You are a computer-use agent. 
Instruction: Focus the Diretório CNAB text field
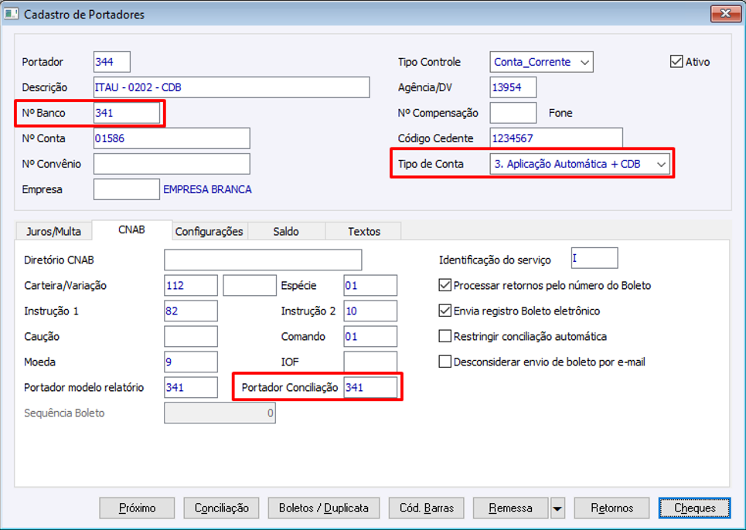pyautogui.click(x=263, y=260)
